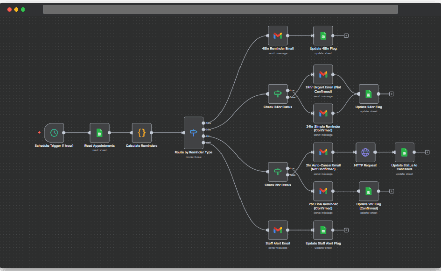Select the Read Appointments Google Sheets node

(x=99, y=133)
